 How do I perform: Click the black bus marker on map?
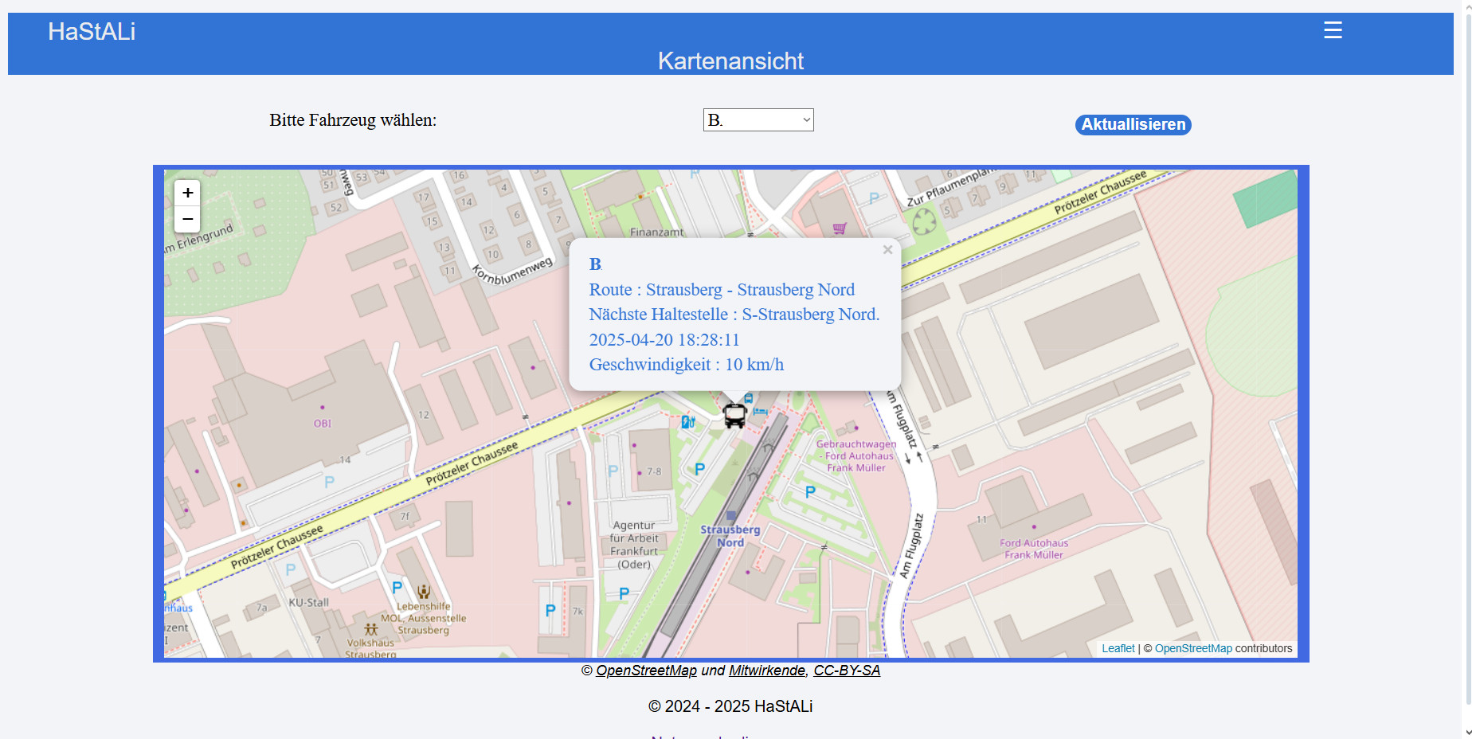click(734, 415)
